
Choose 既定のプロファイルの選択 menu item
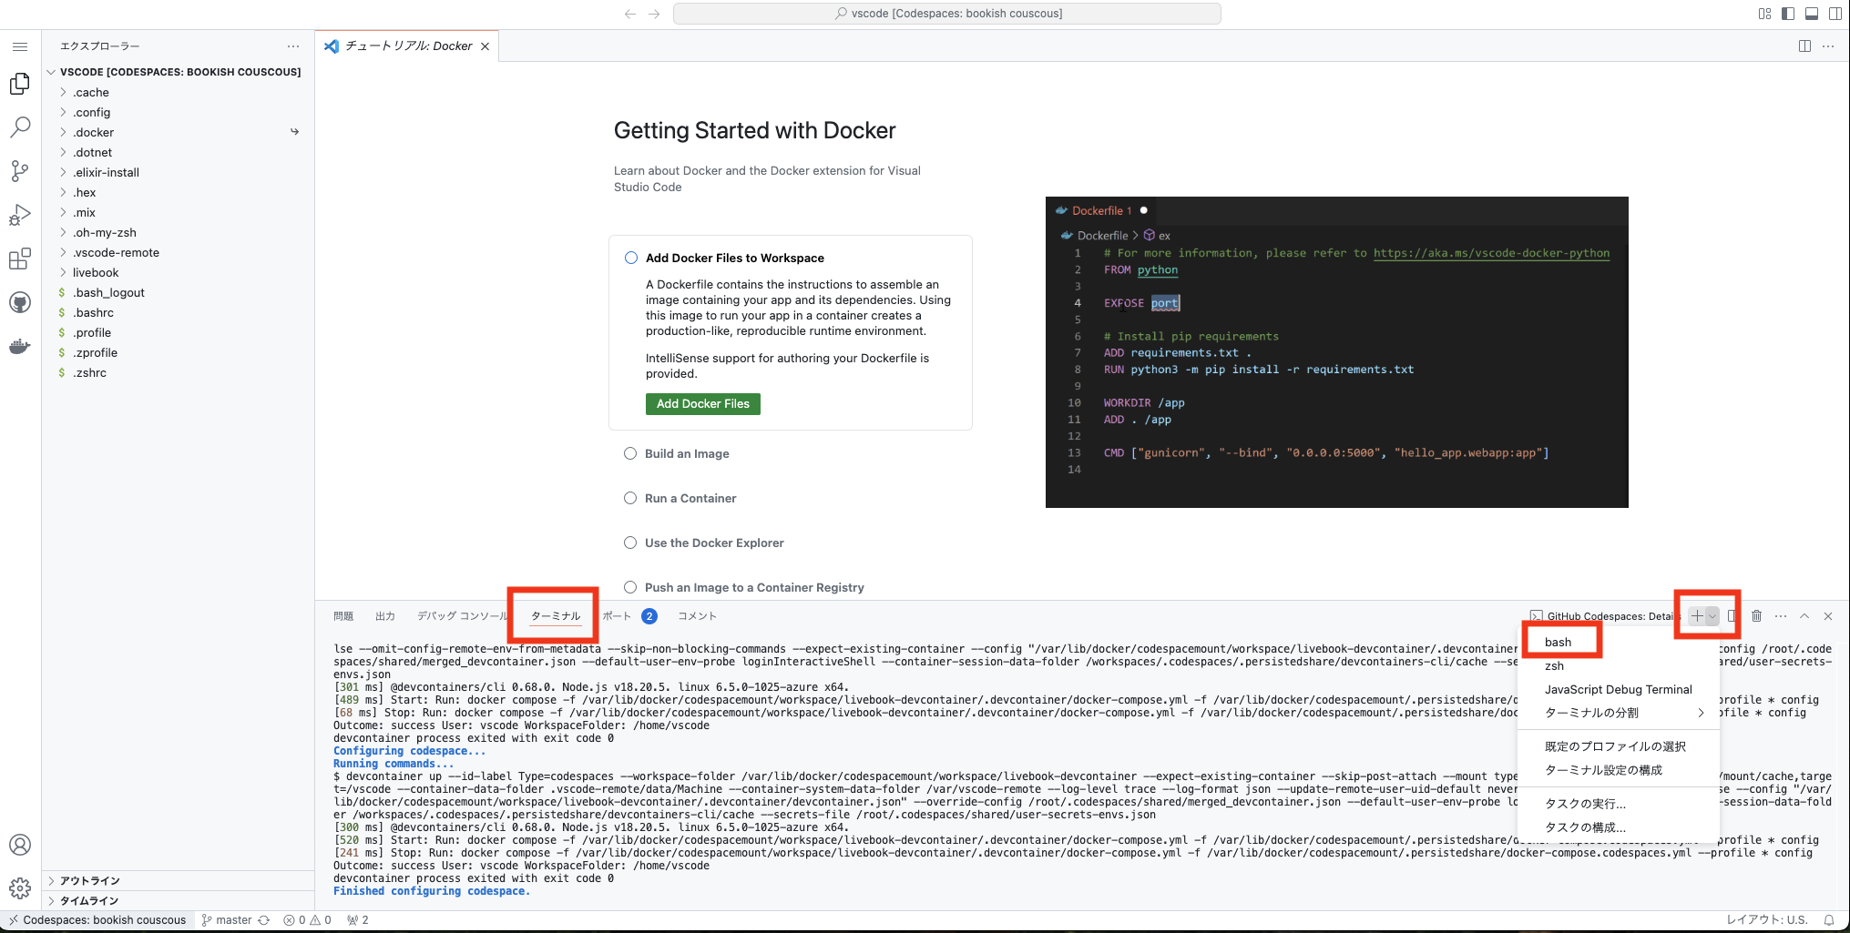click(1619, 746)
